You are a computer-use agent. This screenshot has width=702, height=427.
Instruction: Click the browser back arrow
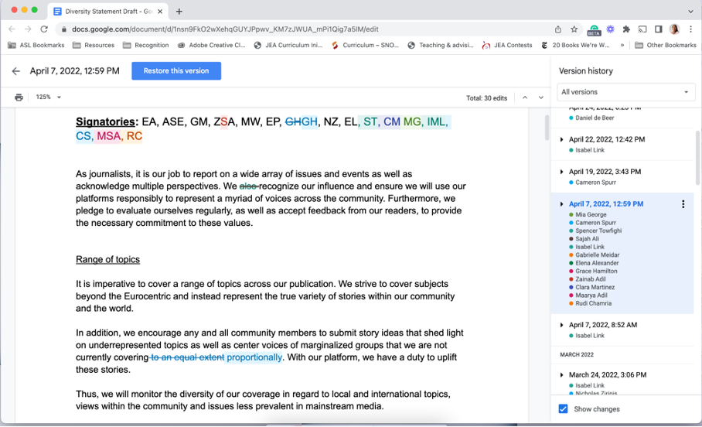pyautogui.click(x=12, y=29)
